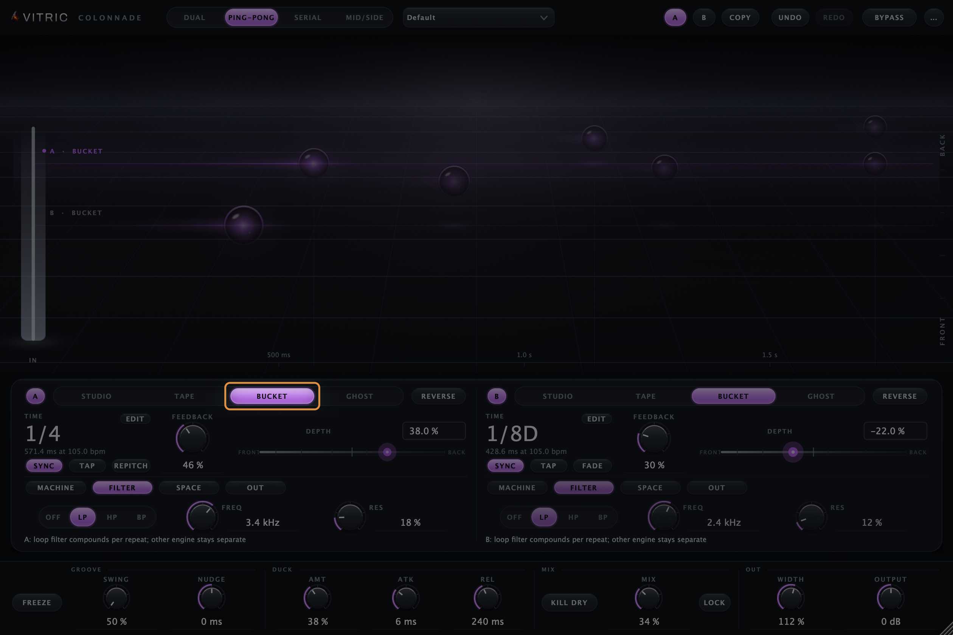Screen dimensions: 953x635
Task: Select HP filter type for engine A
Action: click(x=112, y=517)
